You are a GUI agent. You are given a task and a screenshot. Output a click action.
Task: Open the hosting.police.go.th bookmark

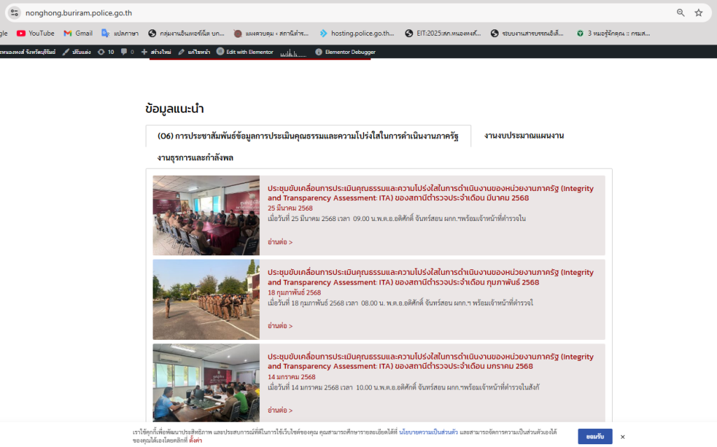point(356,33)
